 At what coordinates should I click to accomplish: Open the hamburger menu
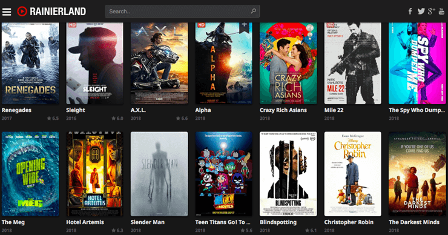[7, 12]
